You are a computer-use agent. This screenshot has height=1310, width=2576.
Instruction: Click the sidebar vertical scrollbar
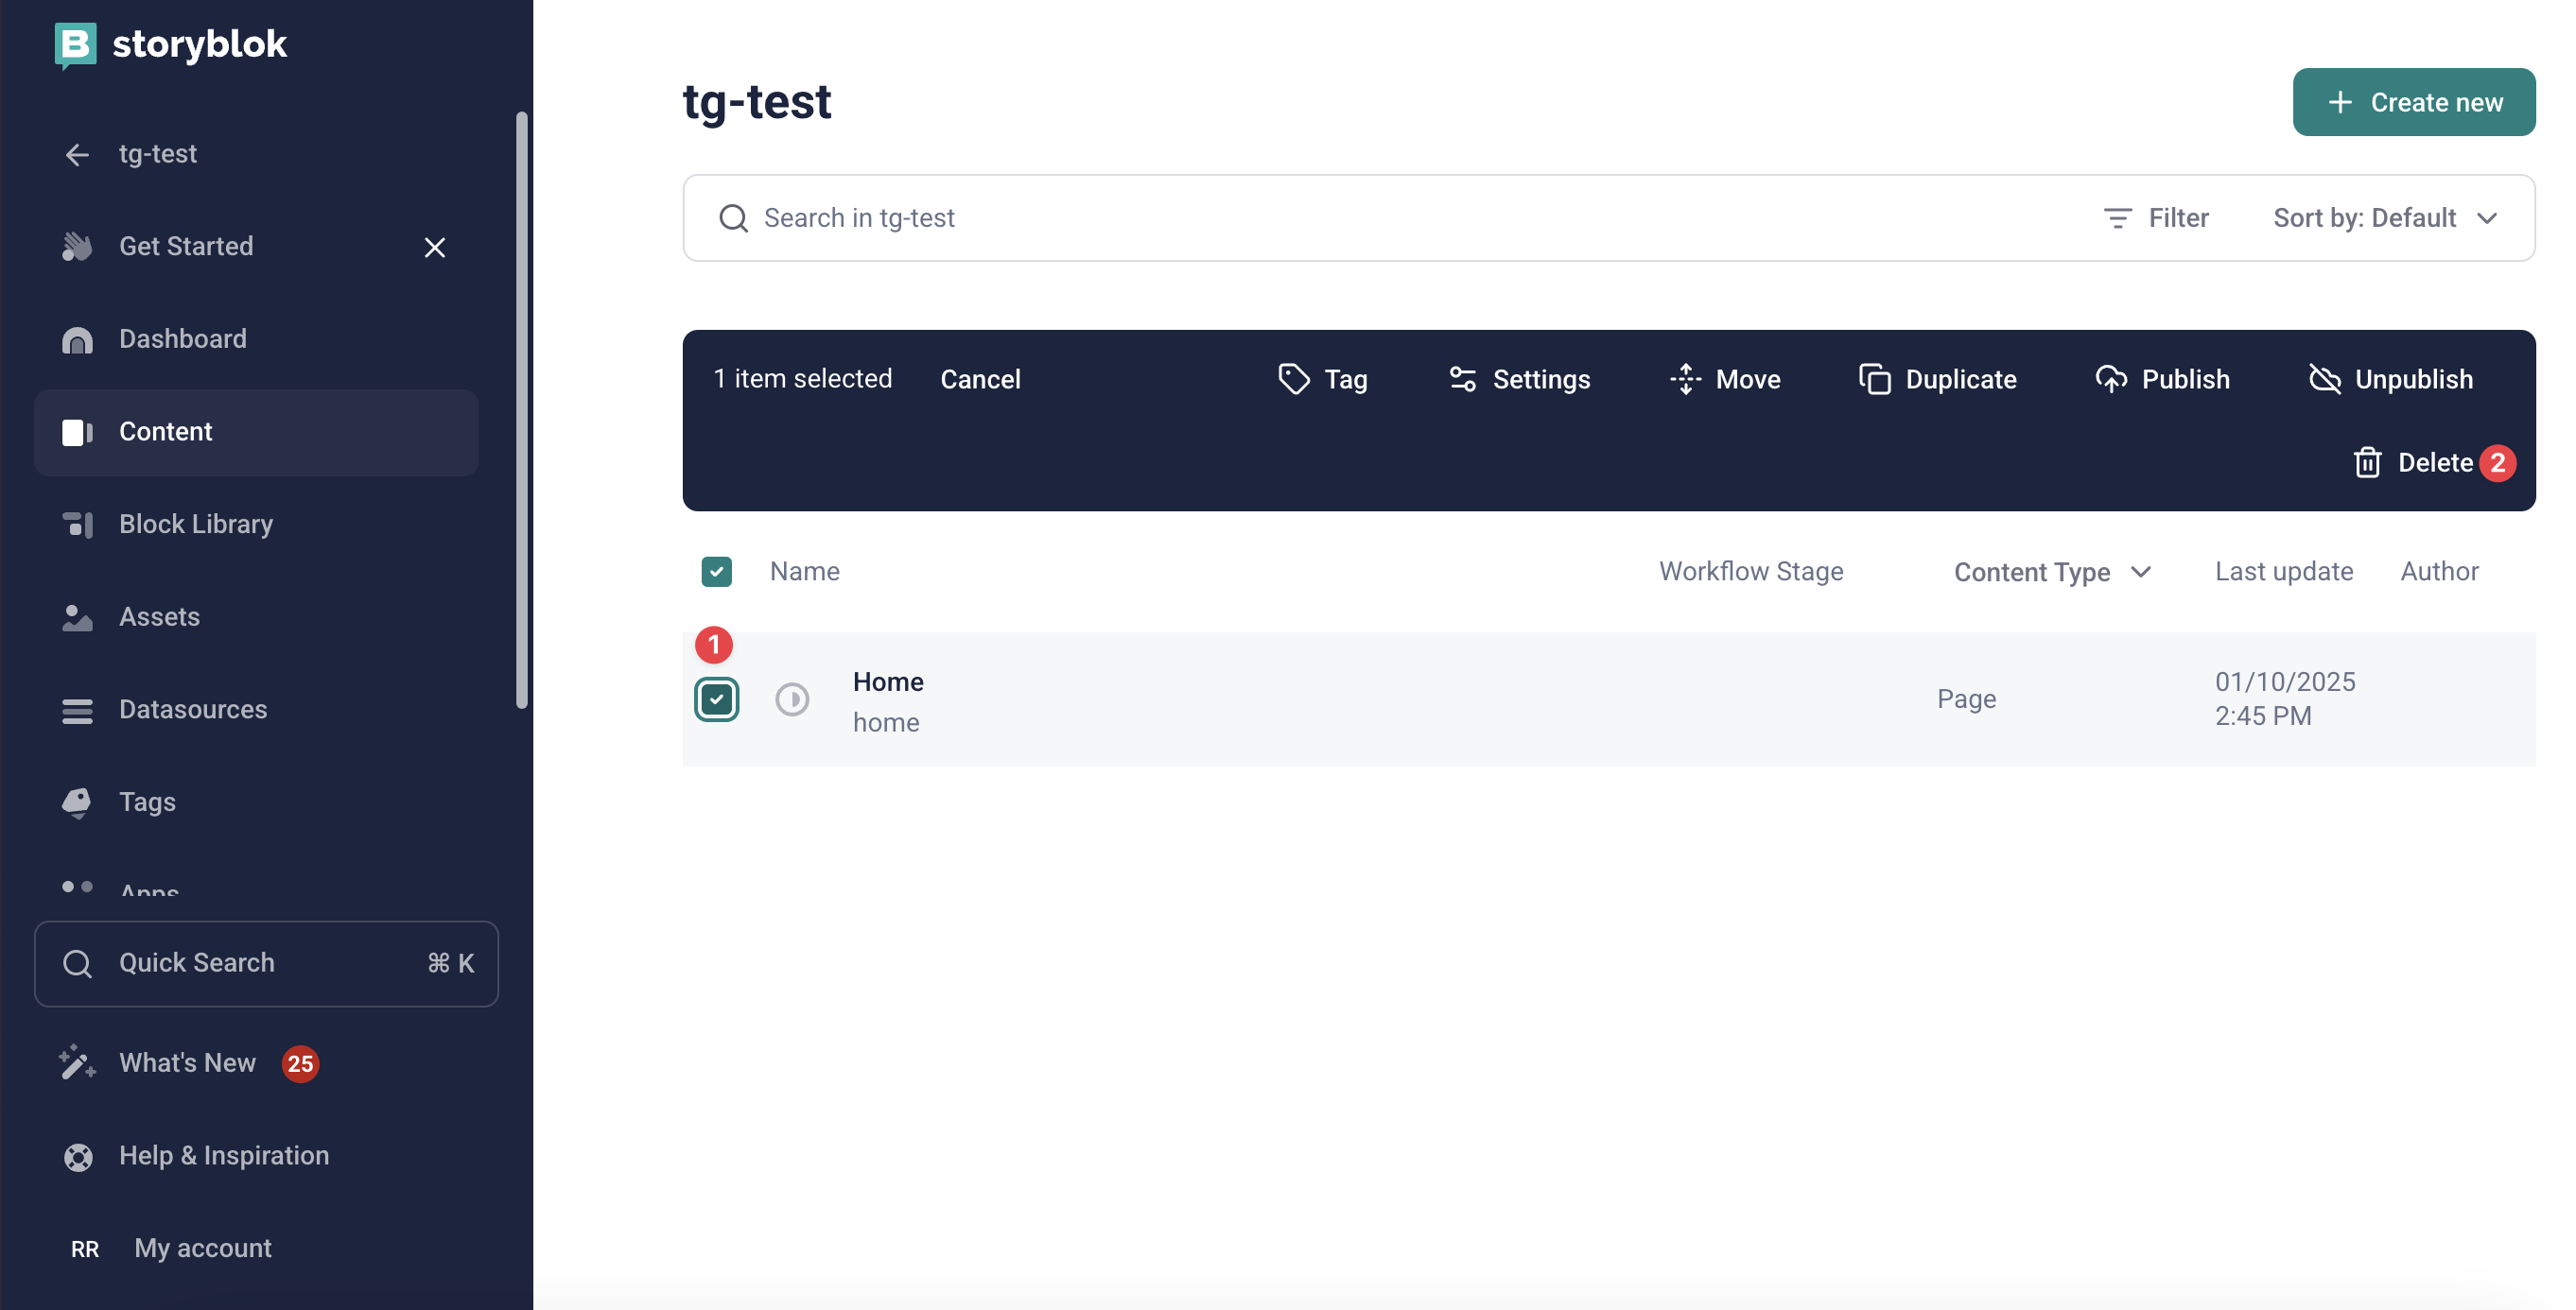pos(521,409)
